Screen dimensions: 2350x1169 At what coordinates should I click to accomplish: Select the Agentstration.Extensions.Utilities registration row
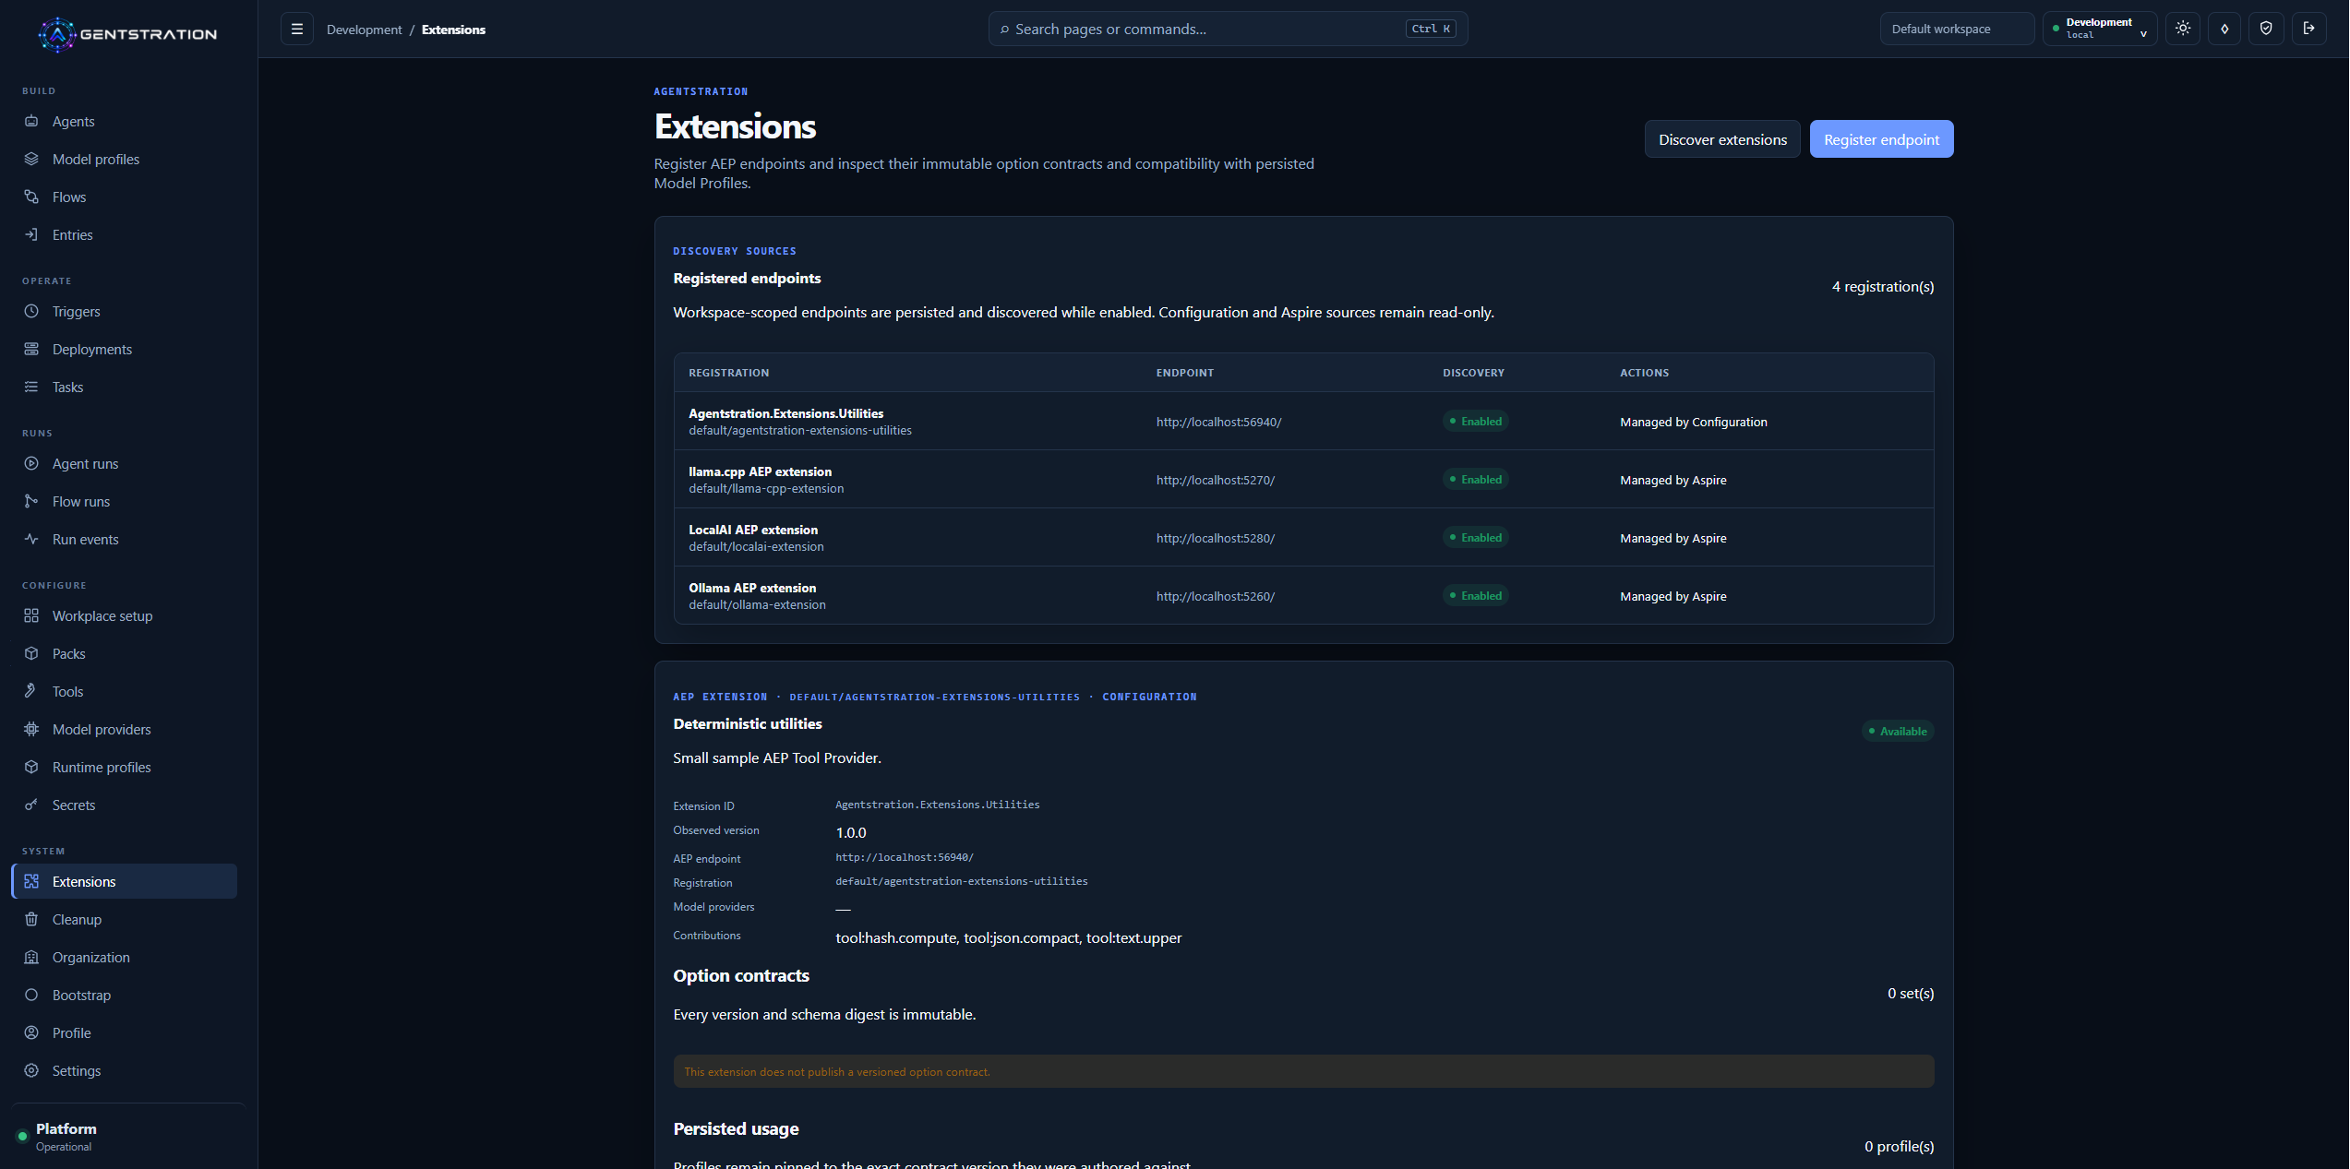(1303, 422)
